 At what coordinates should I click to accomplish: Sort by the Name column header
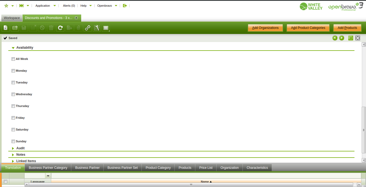(206, 182)
